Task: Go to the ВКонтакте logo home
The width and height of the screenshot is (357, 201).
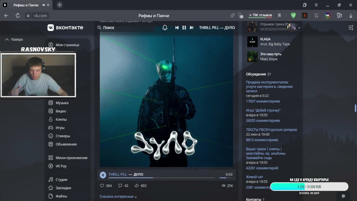Action: click(65, 27)
